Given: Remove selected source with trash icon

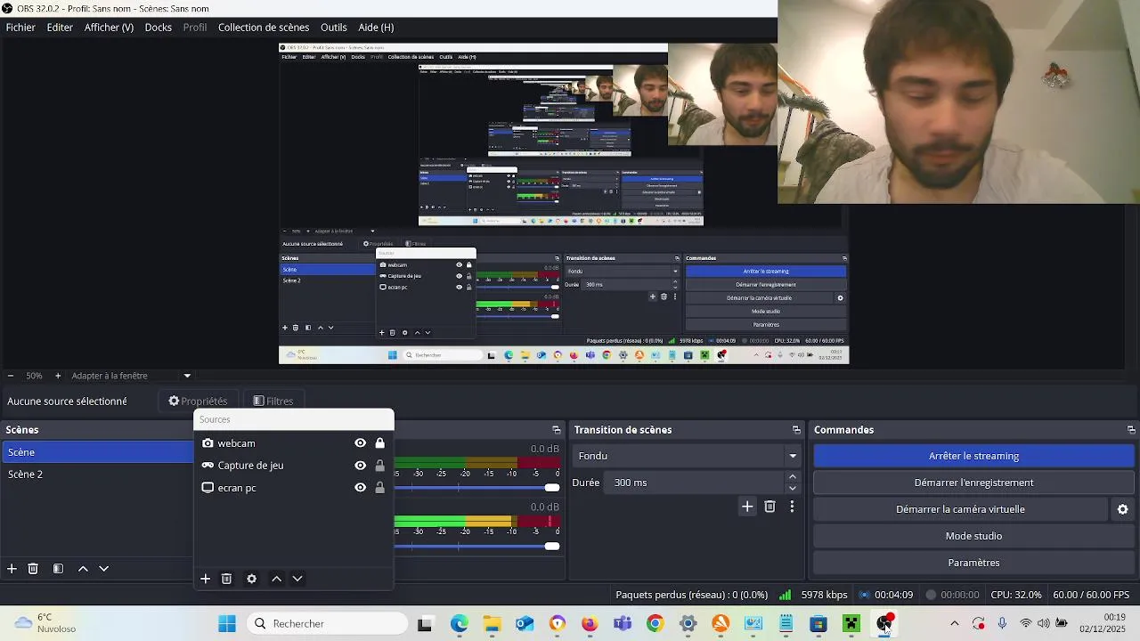Looking at the screenshot, I should pyautogui.click(x=226, y=579).
